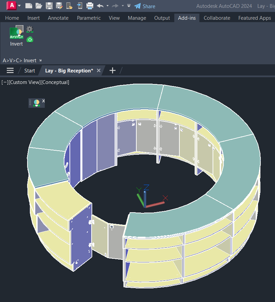Run the A>V>C> Invert command button
Image resolution: width=275 pixels, height=302 pixels.
(x=17, y=36)
